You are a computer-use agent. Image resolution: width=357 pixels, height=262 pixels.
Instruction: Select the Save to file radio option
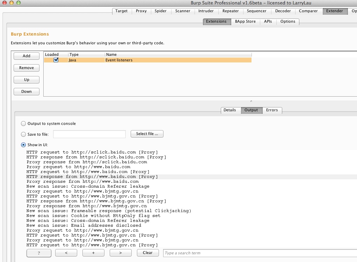23,134
